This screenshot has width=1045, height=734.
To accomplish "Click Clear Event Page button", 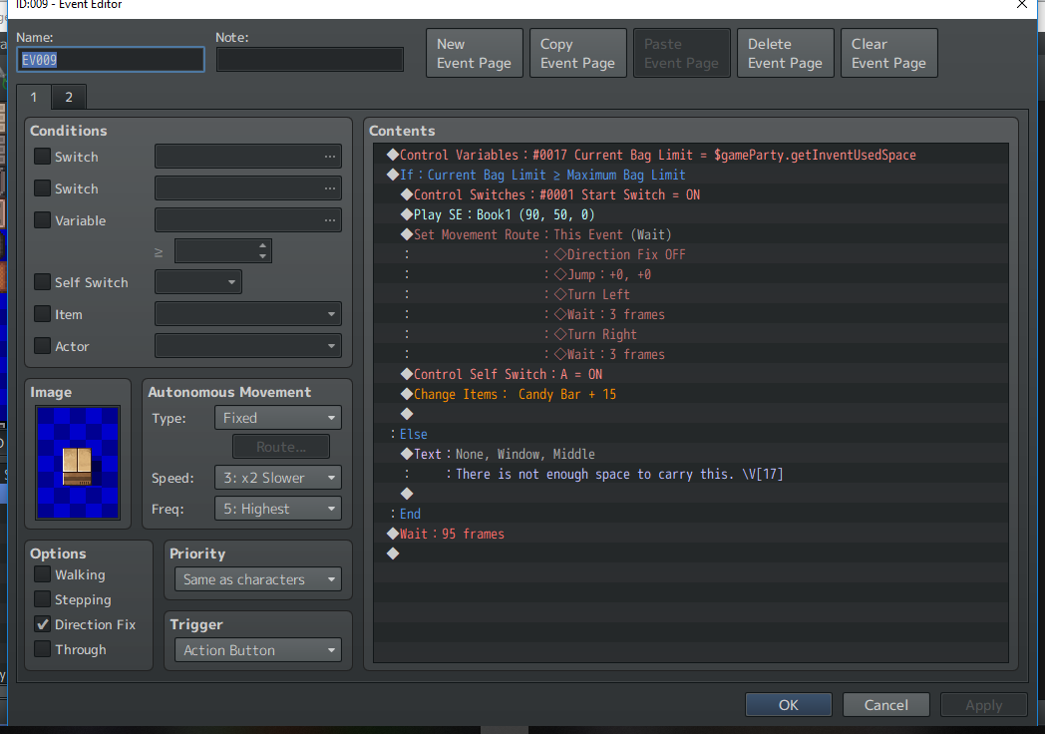I will tap(889, 53).
